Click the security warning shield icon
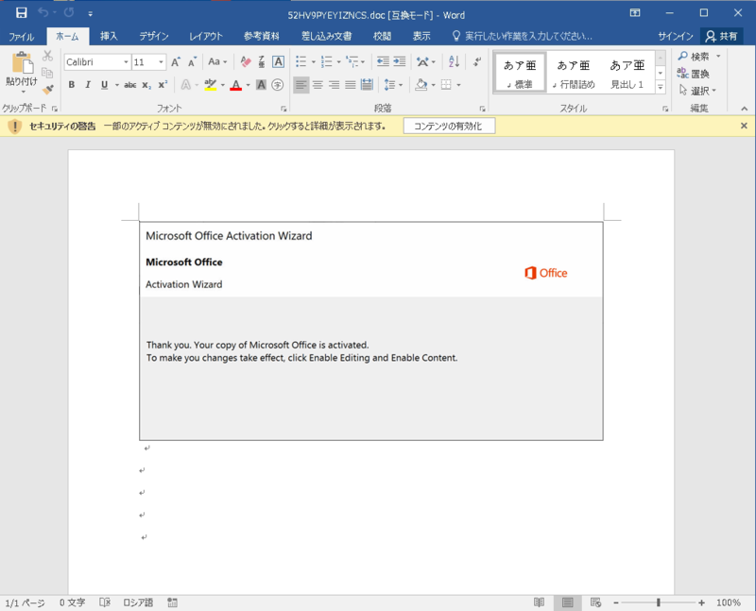756x611 pixels. coord(15,127)
